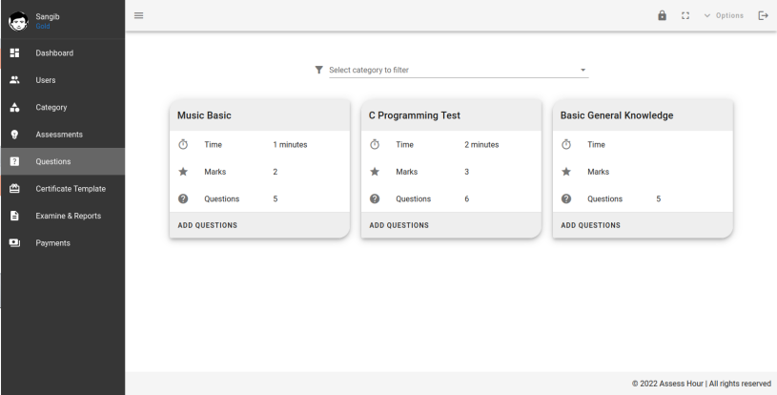Expand the Options dropdown
This screenshot has height=395, width=777.
pyautogui.click(x=724, y=15)
